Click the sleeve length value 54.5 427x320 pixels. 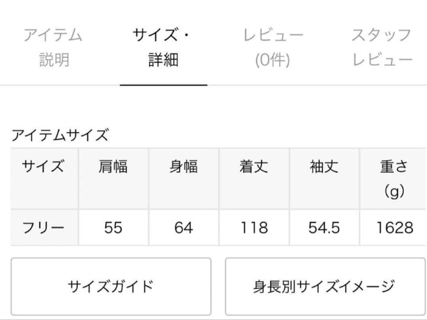pos(325,227)
